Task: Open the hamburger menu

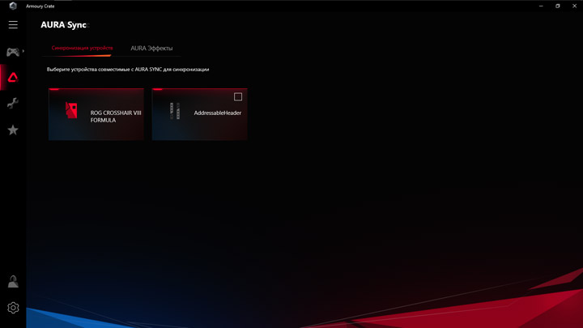Action: coord(13,24)
